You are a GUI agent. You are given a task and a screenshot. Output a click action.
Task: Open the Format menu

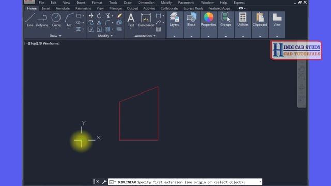pos(97,3)
